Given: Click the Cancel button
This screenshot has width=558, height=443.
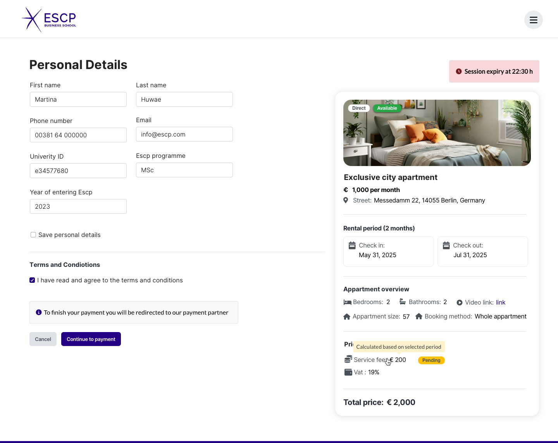Looking at the screenshot, I should [43, 339].
